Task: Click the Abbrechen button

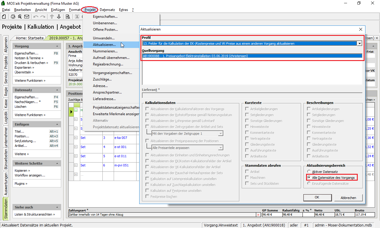Action: coord(349,198)
